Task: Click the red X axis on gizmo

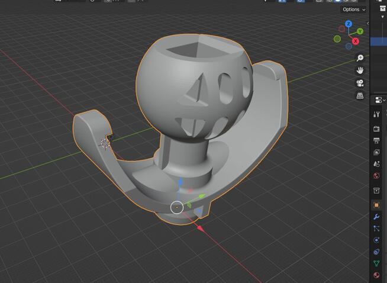Action: pos(356,41)
